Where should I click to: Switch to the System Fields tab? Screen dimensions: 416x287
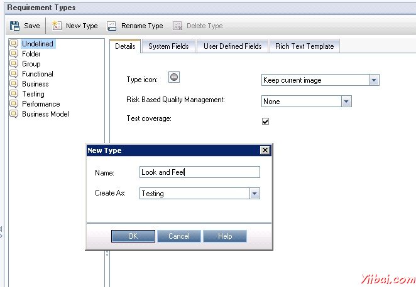point(168,46)
